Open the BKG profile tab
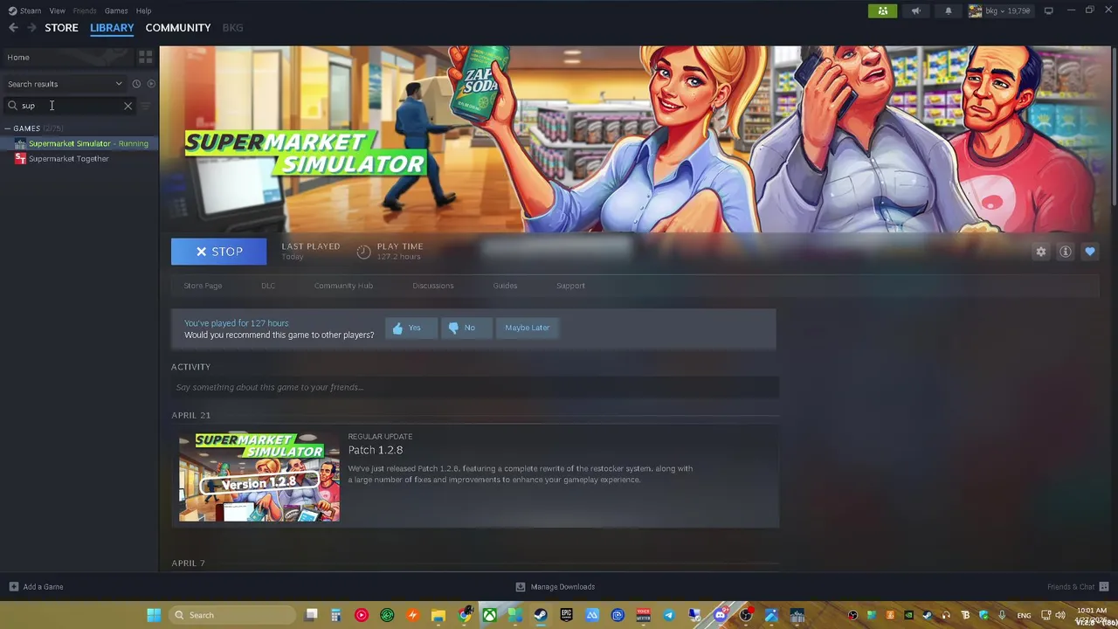 [x=232, y=28]
